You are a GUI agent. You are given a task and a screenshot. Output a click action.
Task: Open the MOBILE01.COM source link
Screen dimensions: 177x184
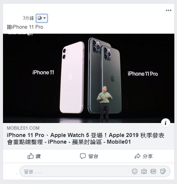coord(23,128)
